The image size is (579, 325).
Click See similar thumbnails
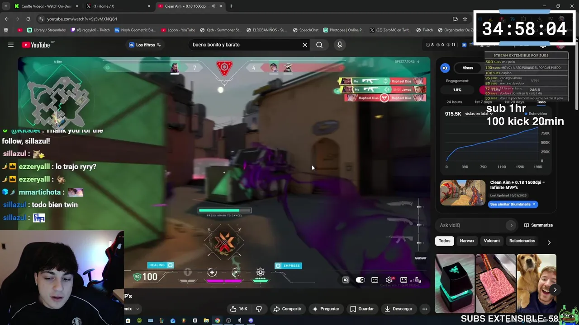[513, 204]
